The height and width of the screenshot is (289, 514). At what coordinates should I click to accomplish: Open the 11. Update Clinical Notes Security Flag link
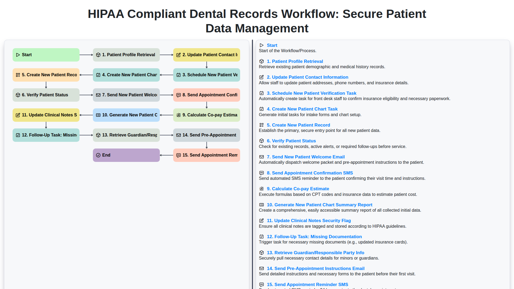[x=309, y=220]
